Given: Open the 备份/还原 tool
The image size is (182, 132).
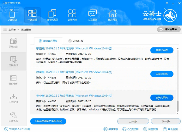Looking at the screenshot, I should coord(52,15).
